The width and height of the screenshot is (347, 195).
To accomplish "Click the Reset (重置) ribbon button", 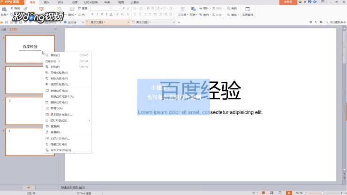I will [83, 8].
